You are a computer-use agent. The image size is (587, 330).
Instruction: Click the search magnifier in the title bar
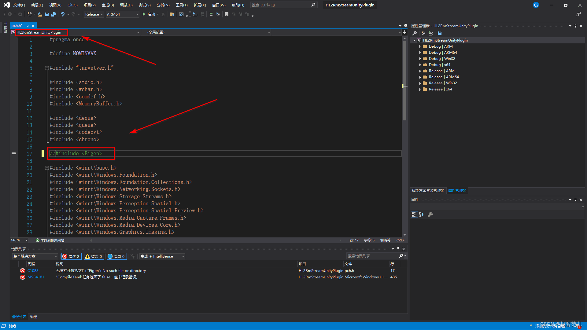click(313, 5)
